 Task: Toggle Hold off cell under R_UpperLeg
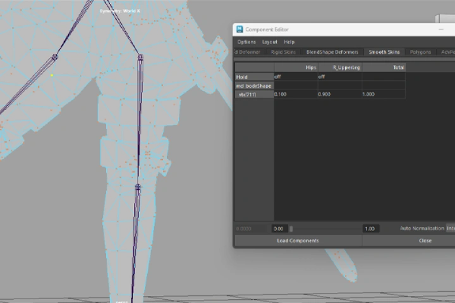click(340, 77)
